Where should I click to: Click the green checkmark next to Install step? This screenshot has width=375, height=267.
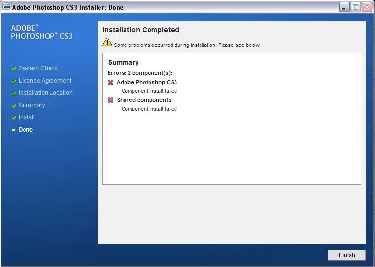[x=14, y=118]
